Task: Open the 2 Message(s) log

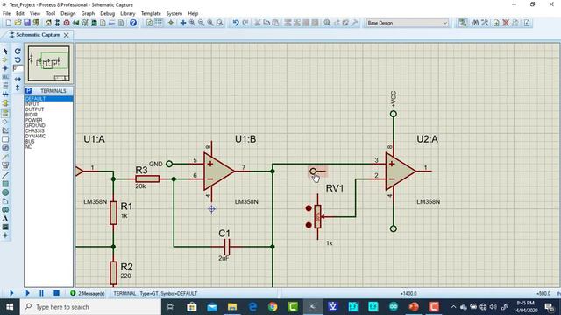Action: coord(88,294)
